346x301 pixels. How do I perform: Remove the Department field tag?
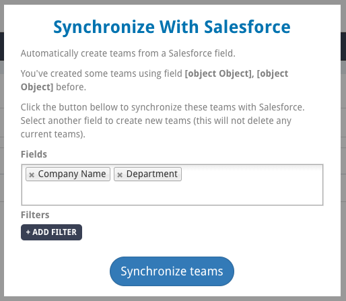120,174
